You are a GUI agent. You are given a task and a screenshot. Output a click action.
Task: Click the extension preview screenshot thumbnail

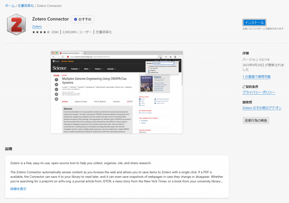coord(117,92)
